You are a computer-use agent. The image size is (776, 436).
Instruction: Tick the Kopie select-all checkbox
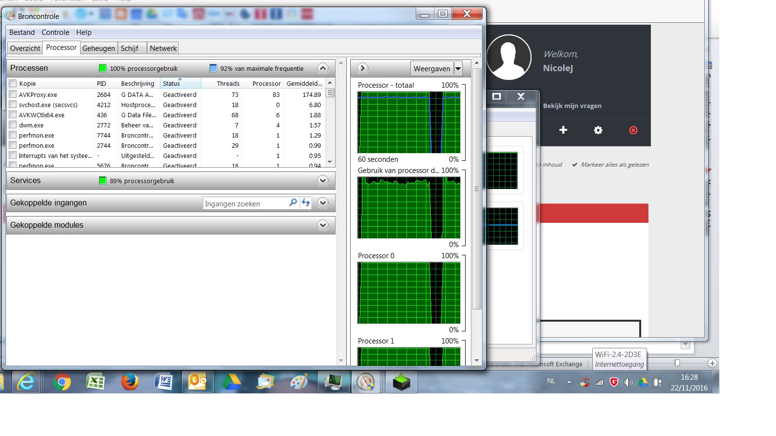13,83
